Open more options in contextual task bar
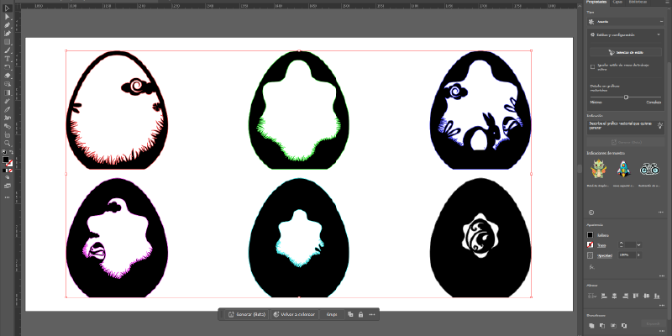672x336 pixels. pos(372,314)
